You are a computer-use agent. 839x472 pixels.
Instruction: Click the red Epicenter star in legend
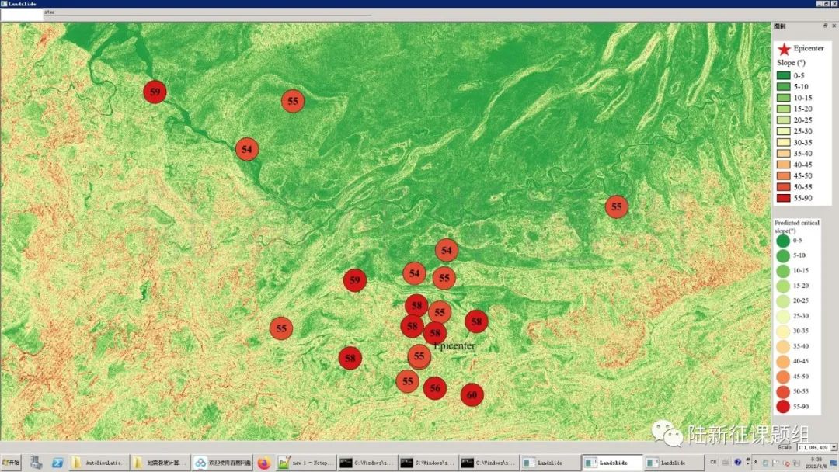point(783,49)
